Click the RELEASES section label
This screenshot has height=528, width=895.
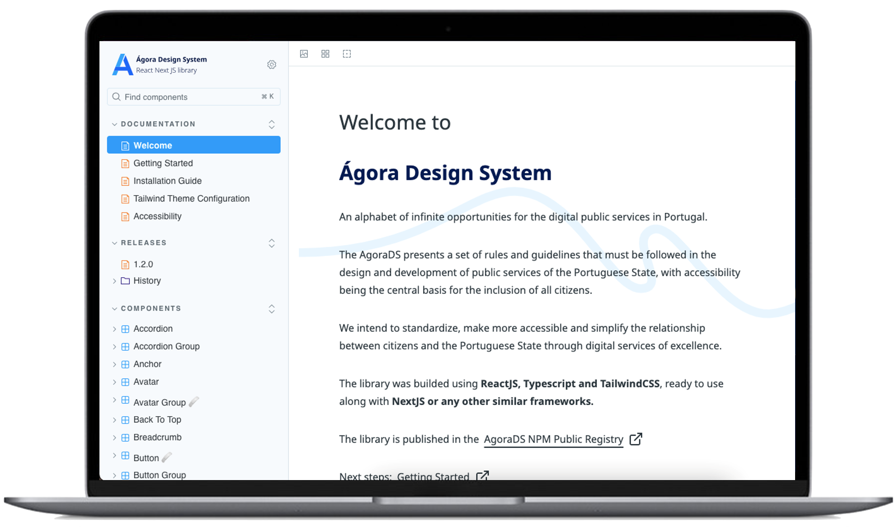point(144,243)
